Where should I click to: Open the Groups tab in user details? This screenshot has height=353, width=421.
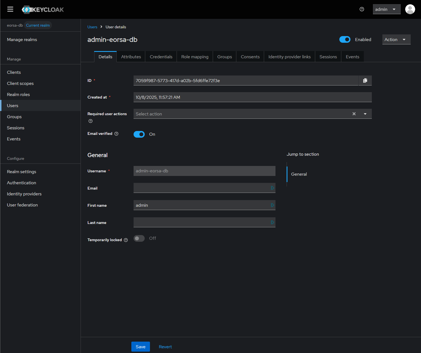(225, 57)
